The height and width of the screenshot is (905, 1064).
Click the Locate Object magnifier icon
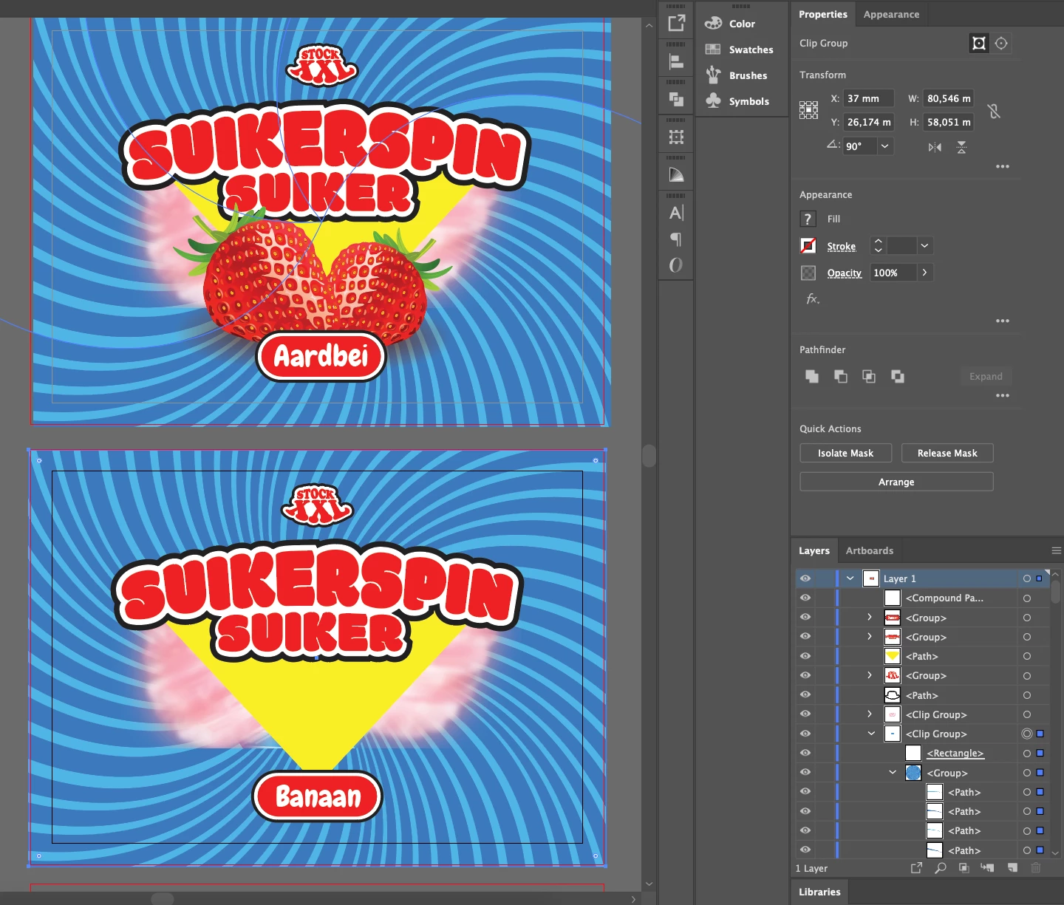click(x=941, y=868)
